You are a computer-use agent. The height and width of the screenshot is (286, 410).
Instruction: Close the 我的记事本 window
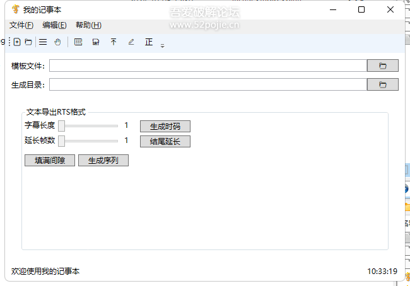[x=390, y=9]
